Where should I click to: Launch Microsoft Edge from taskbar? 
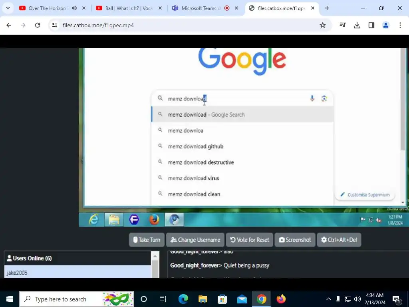pos(183,299)
